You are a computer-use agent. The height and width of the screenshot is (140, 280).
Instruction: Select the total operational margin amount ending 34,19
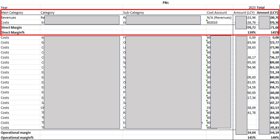pos(274,133)
